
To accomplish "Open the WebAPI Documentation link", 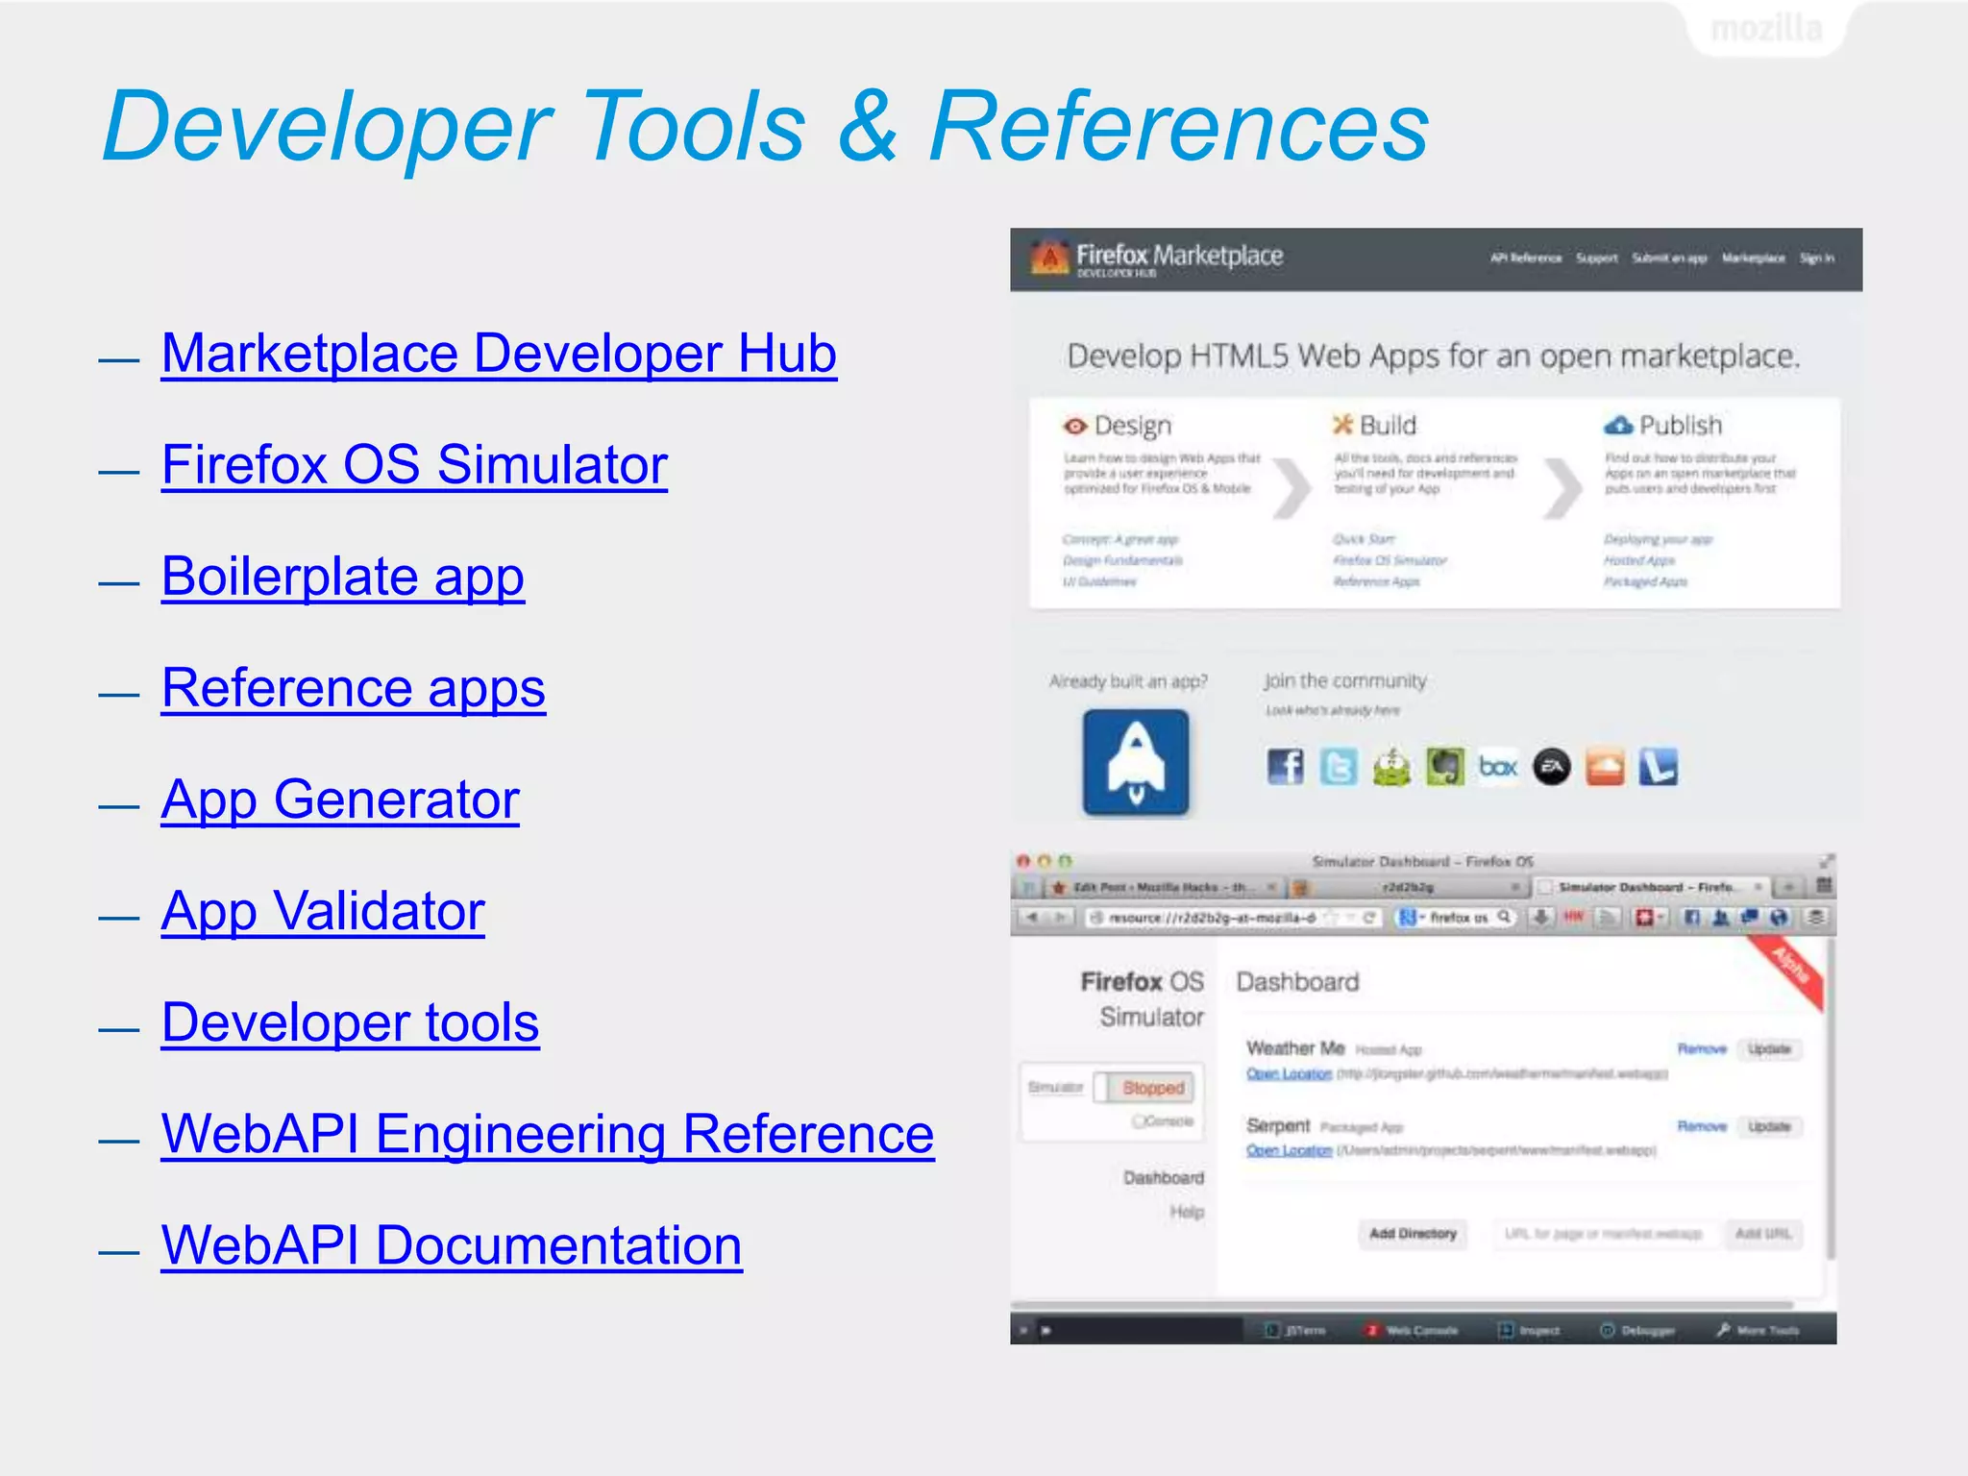I will click(x=452, y=1245).
